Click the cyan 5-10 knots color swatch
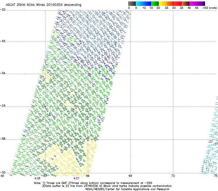This screenshot has width=218, height=191. point(140,4)
